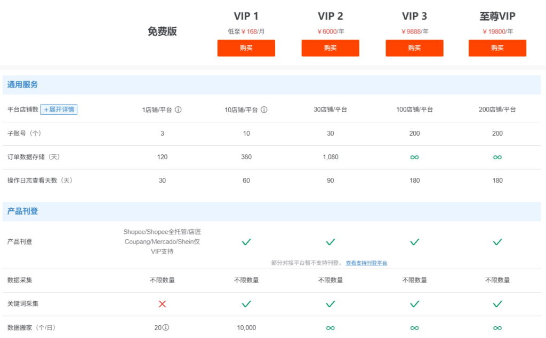Click infinity symbol for VIP 3 订单数据存储

(x=414, y=157)
